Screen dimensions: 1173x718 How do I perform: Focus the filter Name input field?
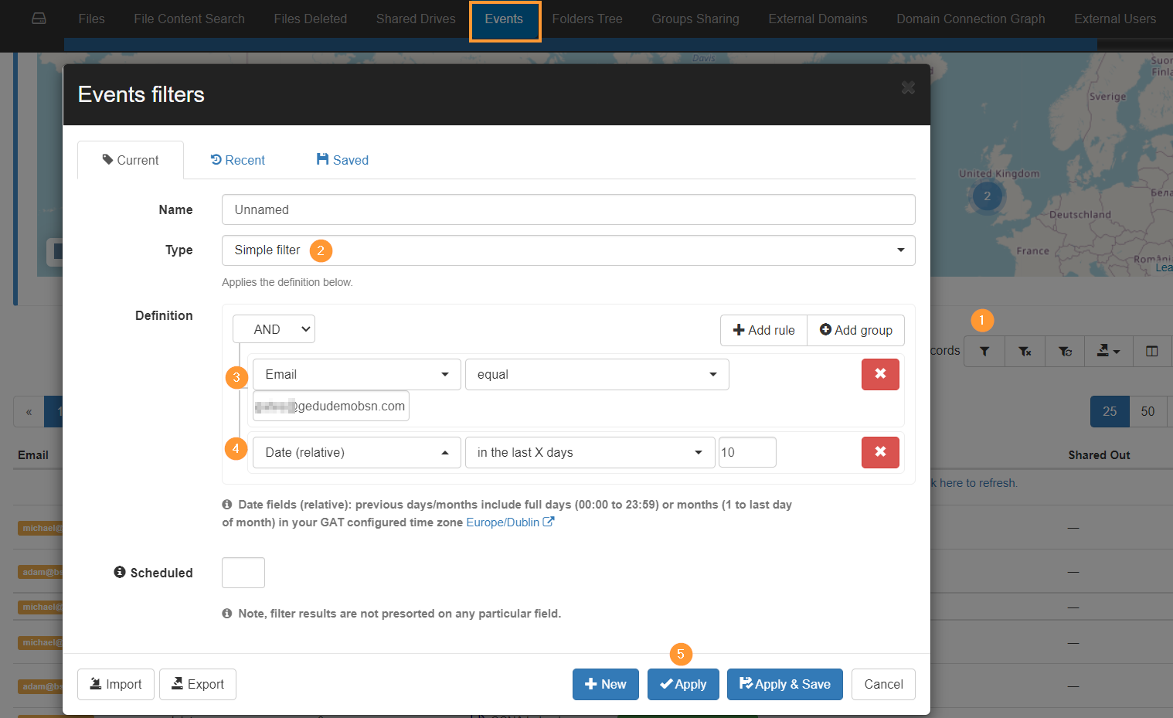(x=568, y=209)
